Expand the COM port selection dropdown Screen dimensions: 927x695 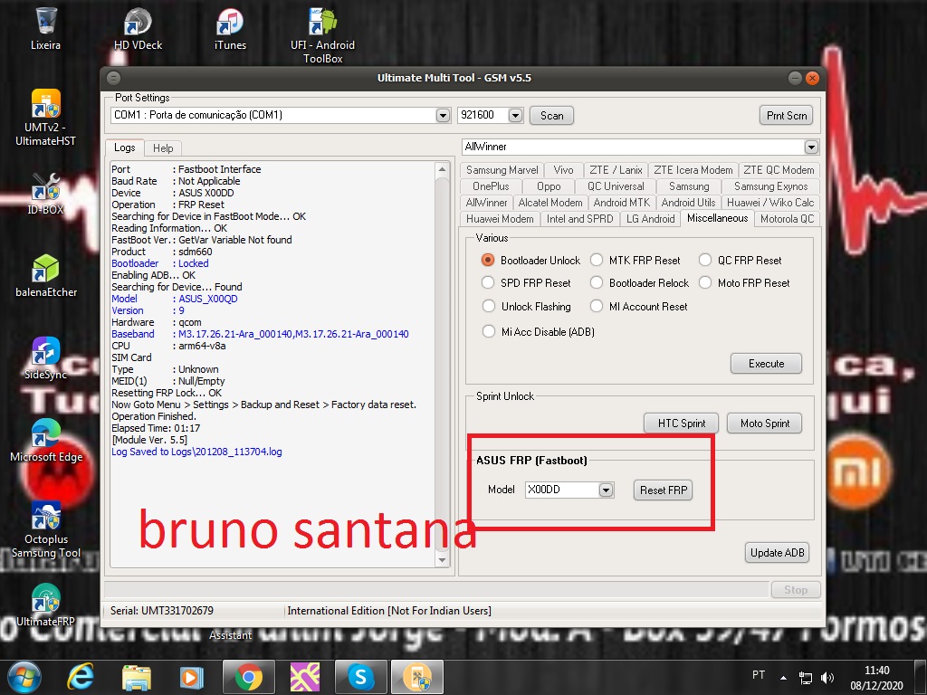(x=443, y=115)
